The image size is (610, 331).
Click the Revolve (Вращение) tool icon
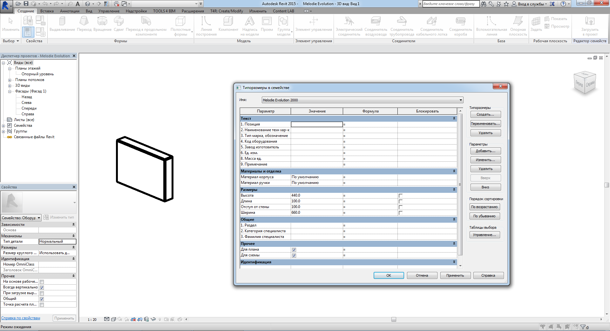102,21
